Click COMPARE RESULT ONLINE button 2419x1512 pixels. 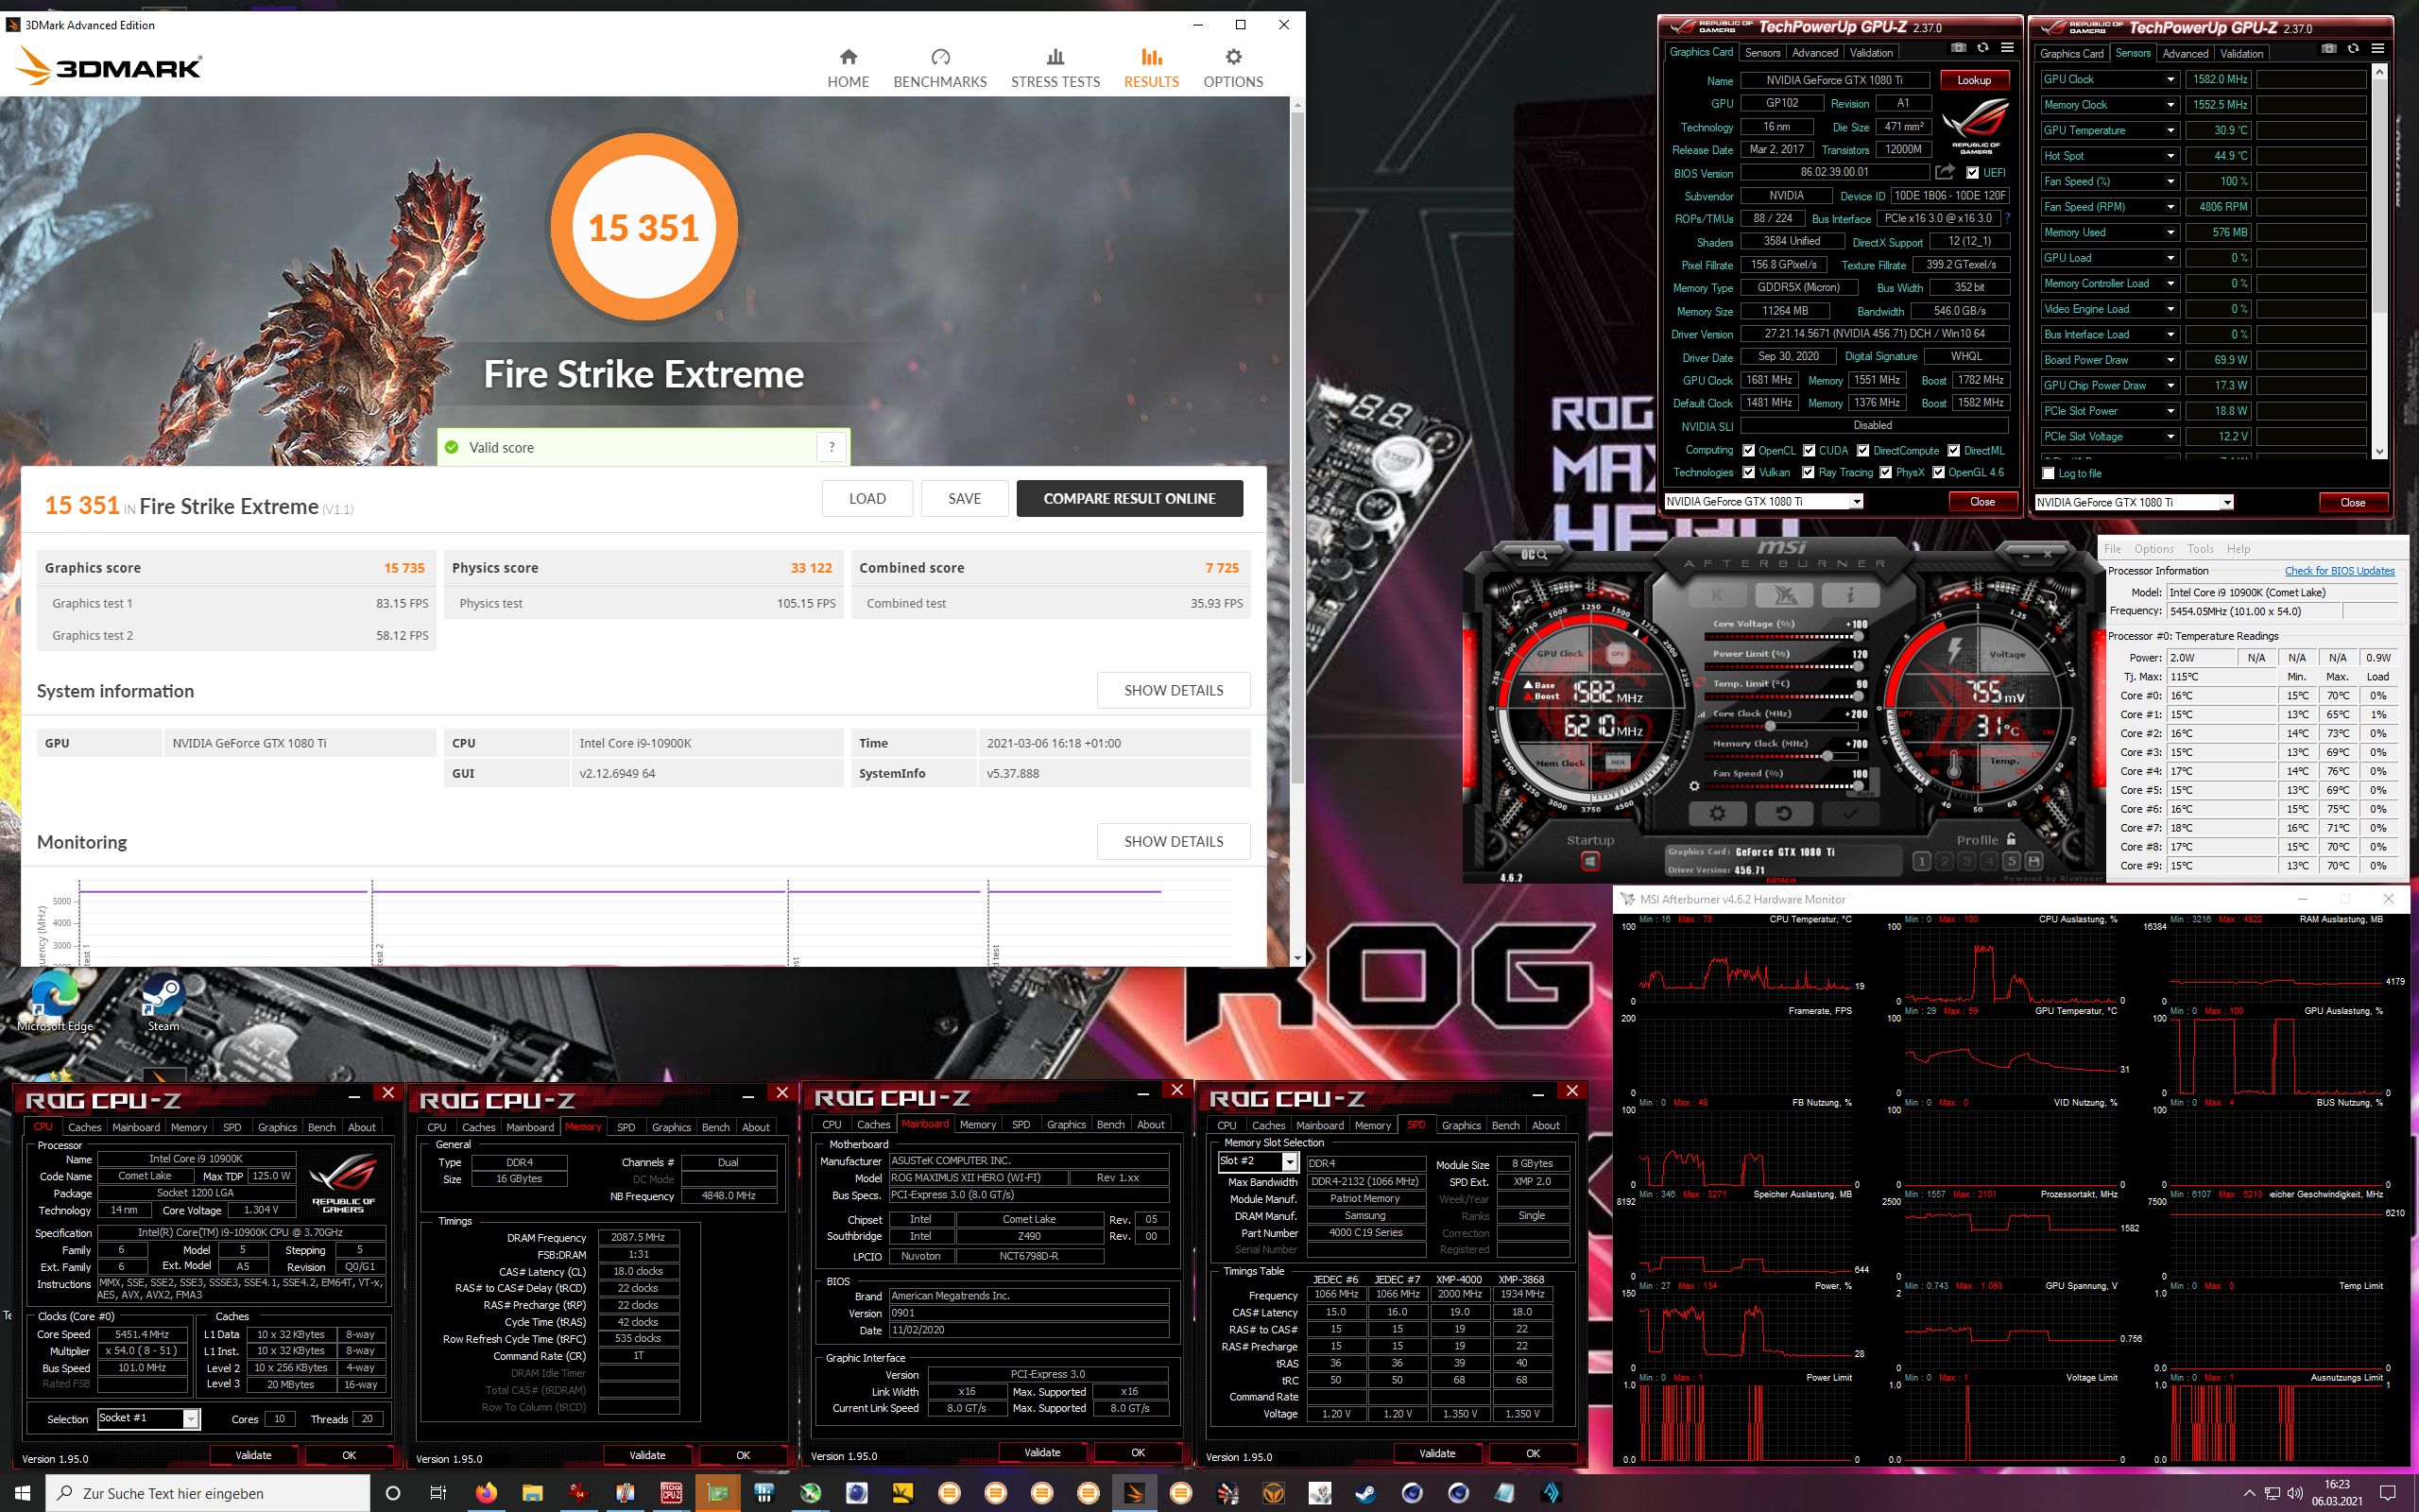[1129, 498]
